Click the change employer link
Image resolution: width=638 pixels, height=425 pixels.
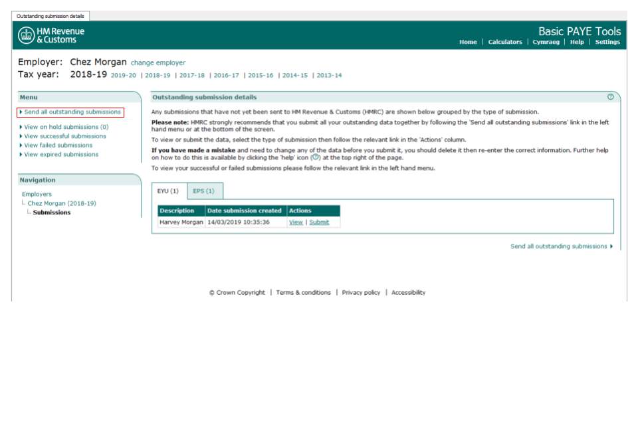click(158, 62)
